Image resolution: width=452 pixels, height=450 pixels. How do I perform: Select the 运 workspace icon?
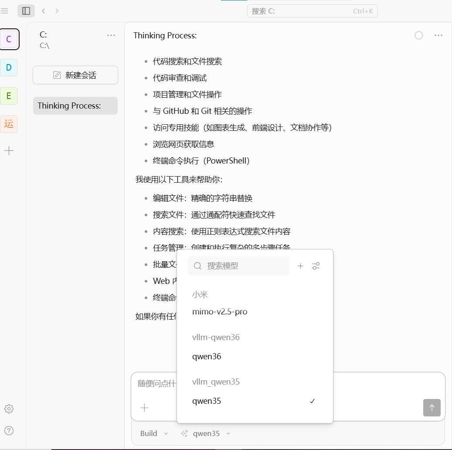pyautogui.click(x=9, y=124)
